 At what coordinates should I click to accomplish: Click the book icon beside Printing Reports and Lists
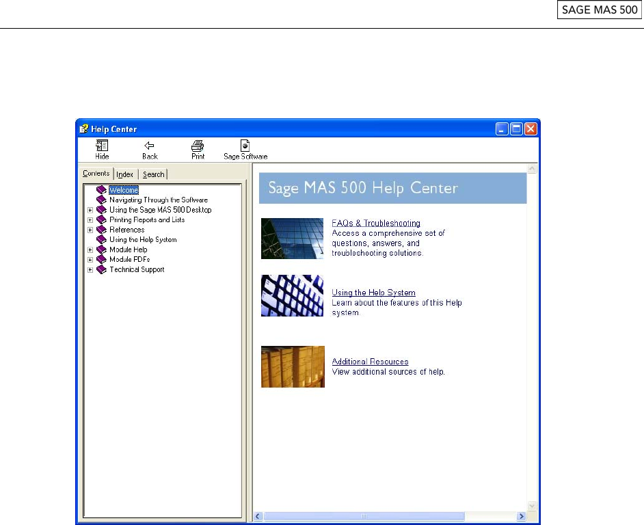[x=101, y=219]
